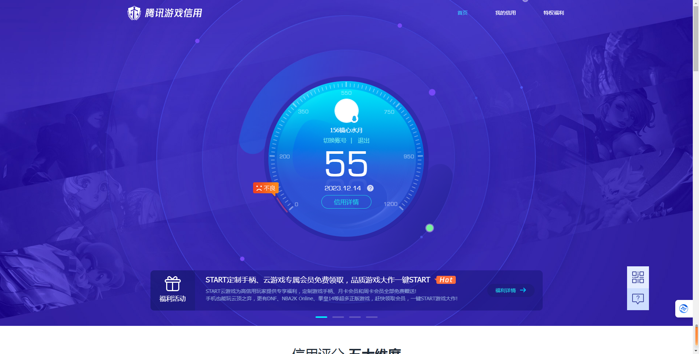Open the 首页 navigation tab
This screenshot has height=354, width=699.
462,13
